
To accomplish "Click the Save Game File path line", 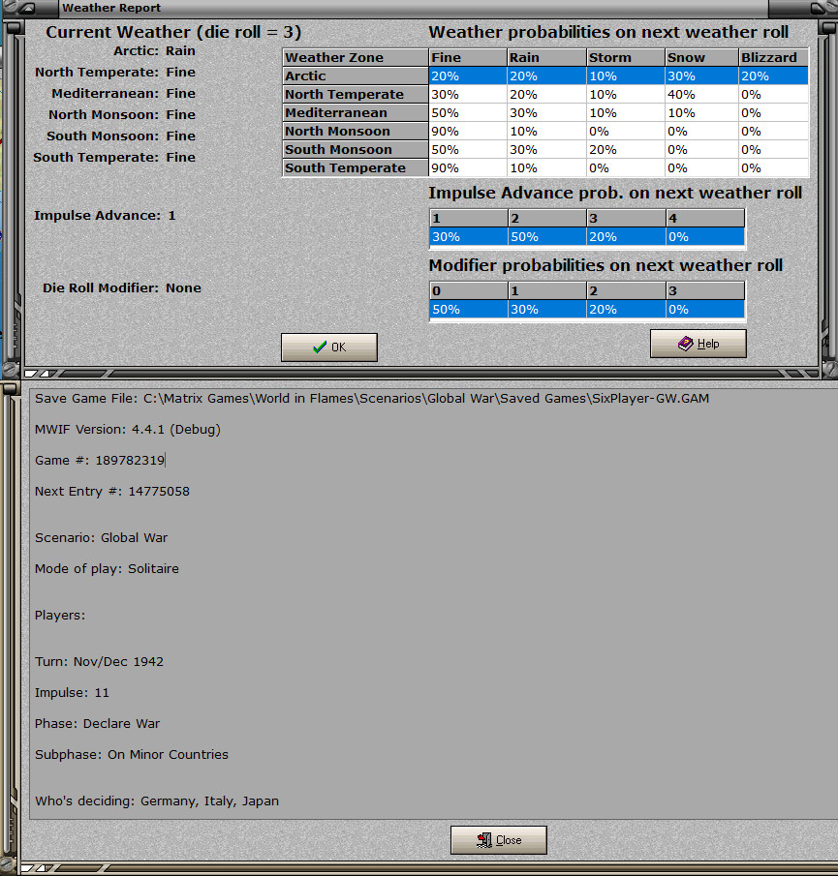I will [x=372, y=399].
